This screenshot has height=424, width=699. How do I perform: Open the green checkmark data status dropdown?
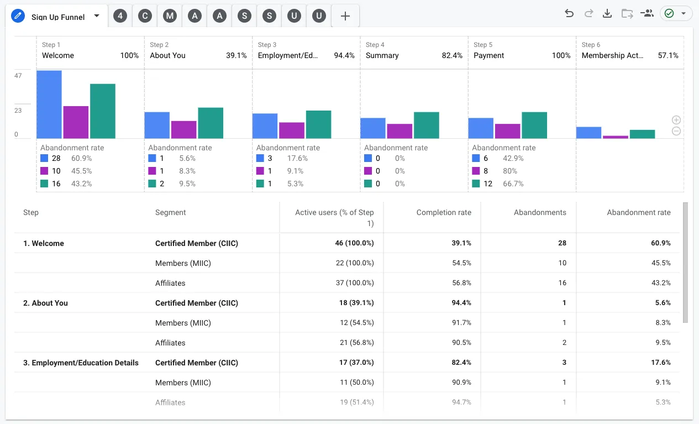click(x=676, y=13)
